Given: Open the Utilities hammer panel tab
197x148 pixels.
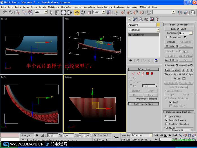Looking at the screenshot, I should [x=157, y=19].
